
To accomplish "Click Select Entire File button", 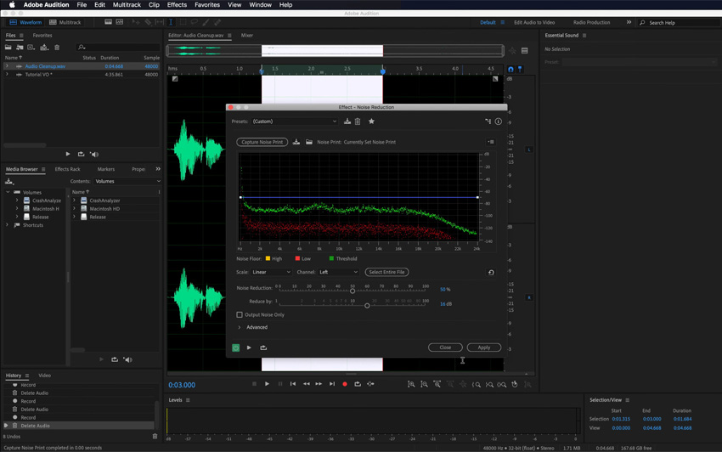I will pos(386,273).
